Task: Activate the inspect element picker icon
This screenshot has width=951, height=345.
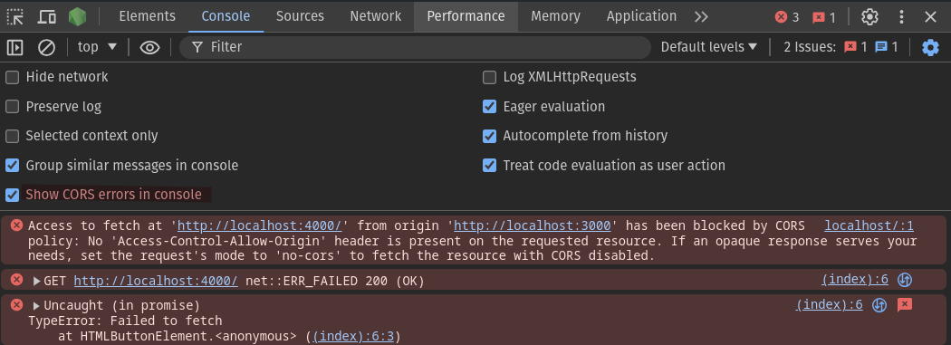Action: tap(15, 16)
